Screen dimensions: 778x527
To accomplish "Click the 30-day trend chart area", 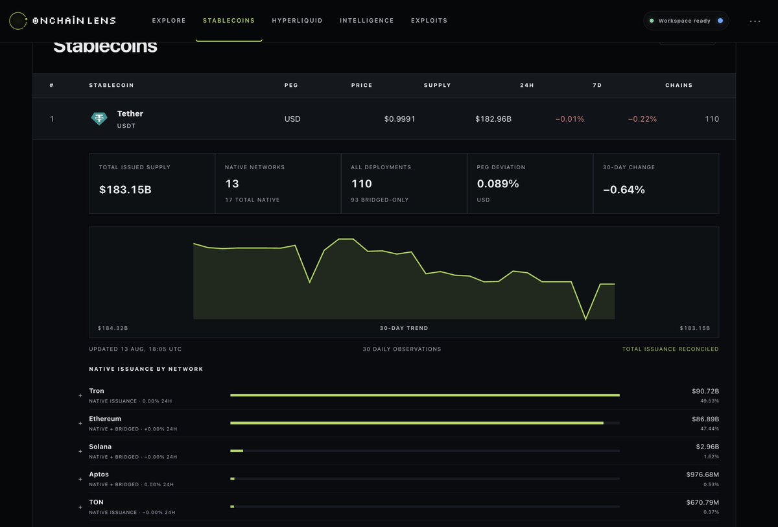I will 404,282.
